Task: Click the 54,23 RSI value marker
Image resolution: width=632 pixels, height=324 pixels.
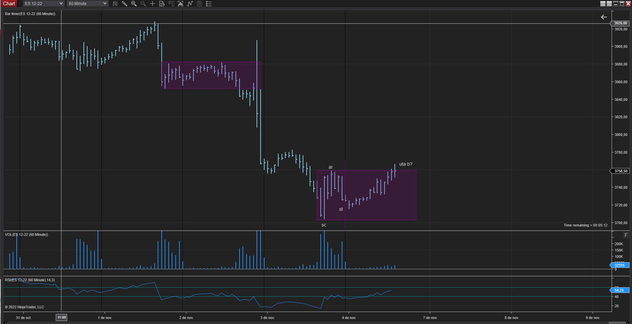Action: coord(619,290)
